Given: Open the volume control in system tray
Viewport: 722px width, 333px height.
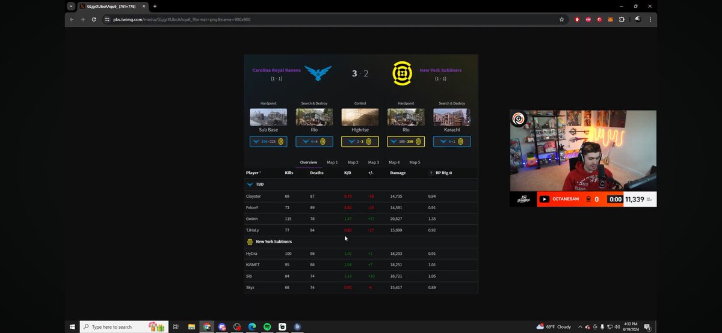Looking at the screenshot, I should click(618, 326).
